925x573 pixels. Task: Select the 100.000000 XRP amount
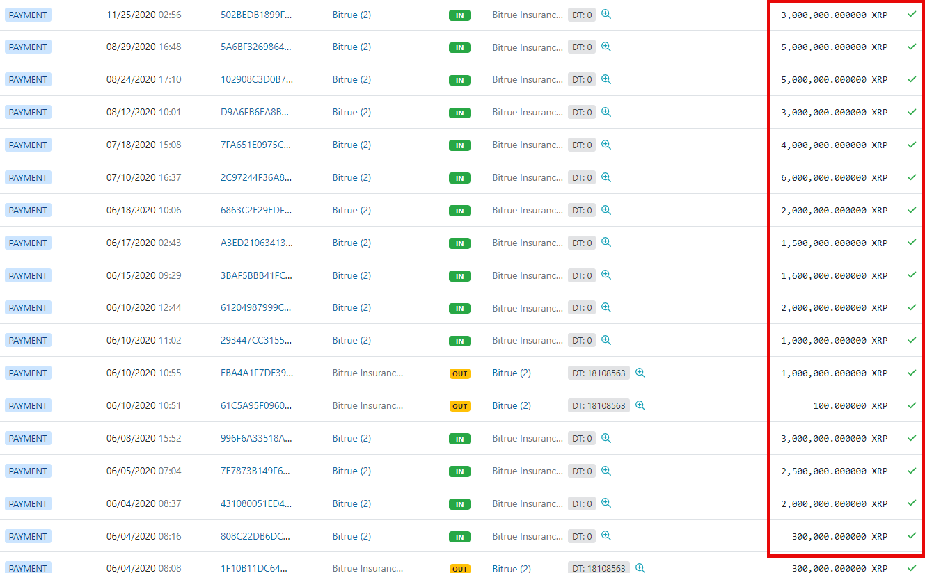point(851,406)
